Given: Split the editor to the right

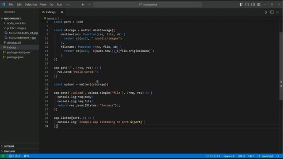Looking at the screenshot, I should click(x=272, y=12).
